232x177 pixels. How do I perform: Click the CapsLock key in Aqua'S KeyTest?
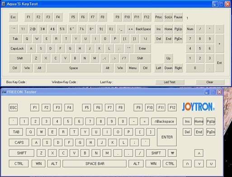click(17, 48)
